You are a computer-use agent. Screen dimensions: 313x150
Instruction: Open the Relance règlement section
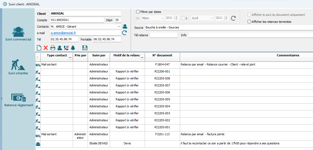click(18, 100)
